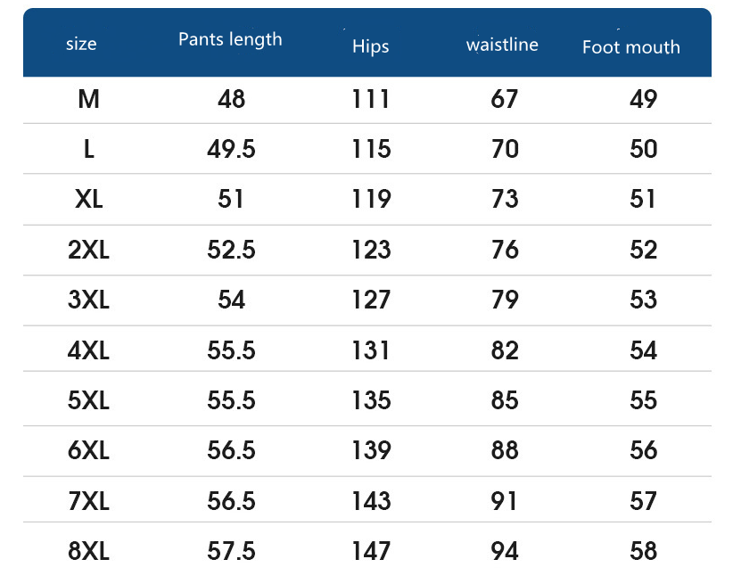Select foot mouth value 57 in 7XL row
733x584 pixels.
click(x=643, y=501)
